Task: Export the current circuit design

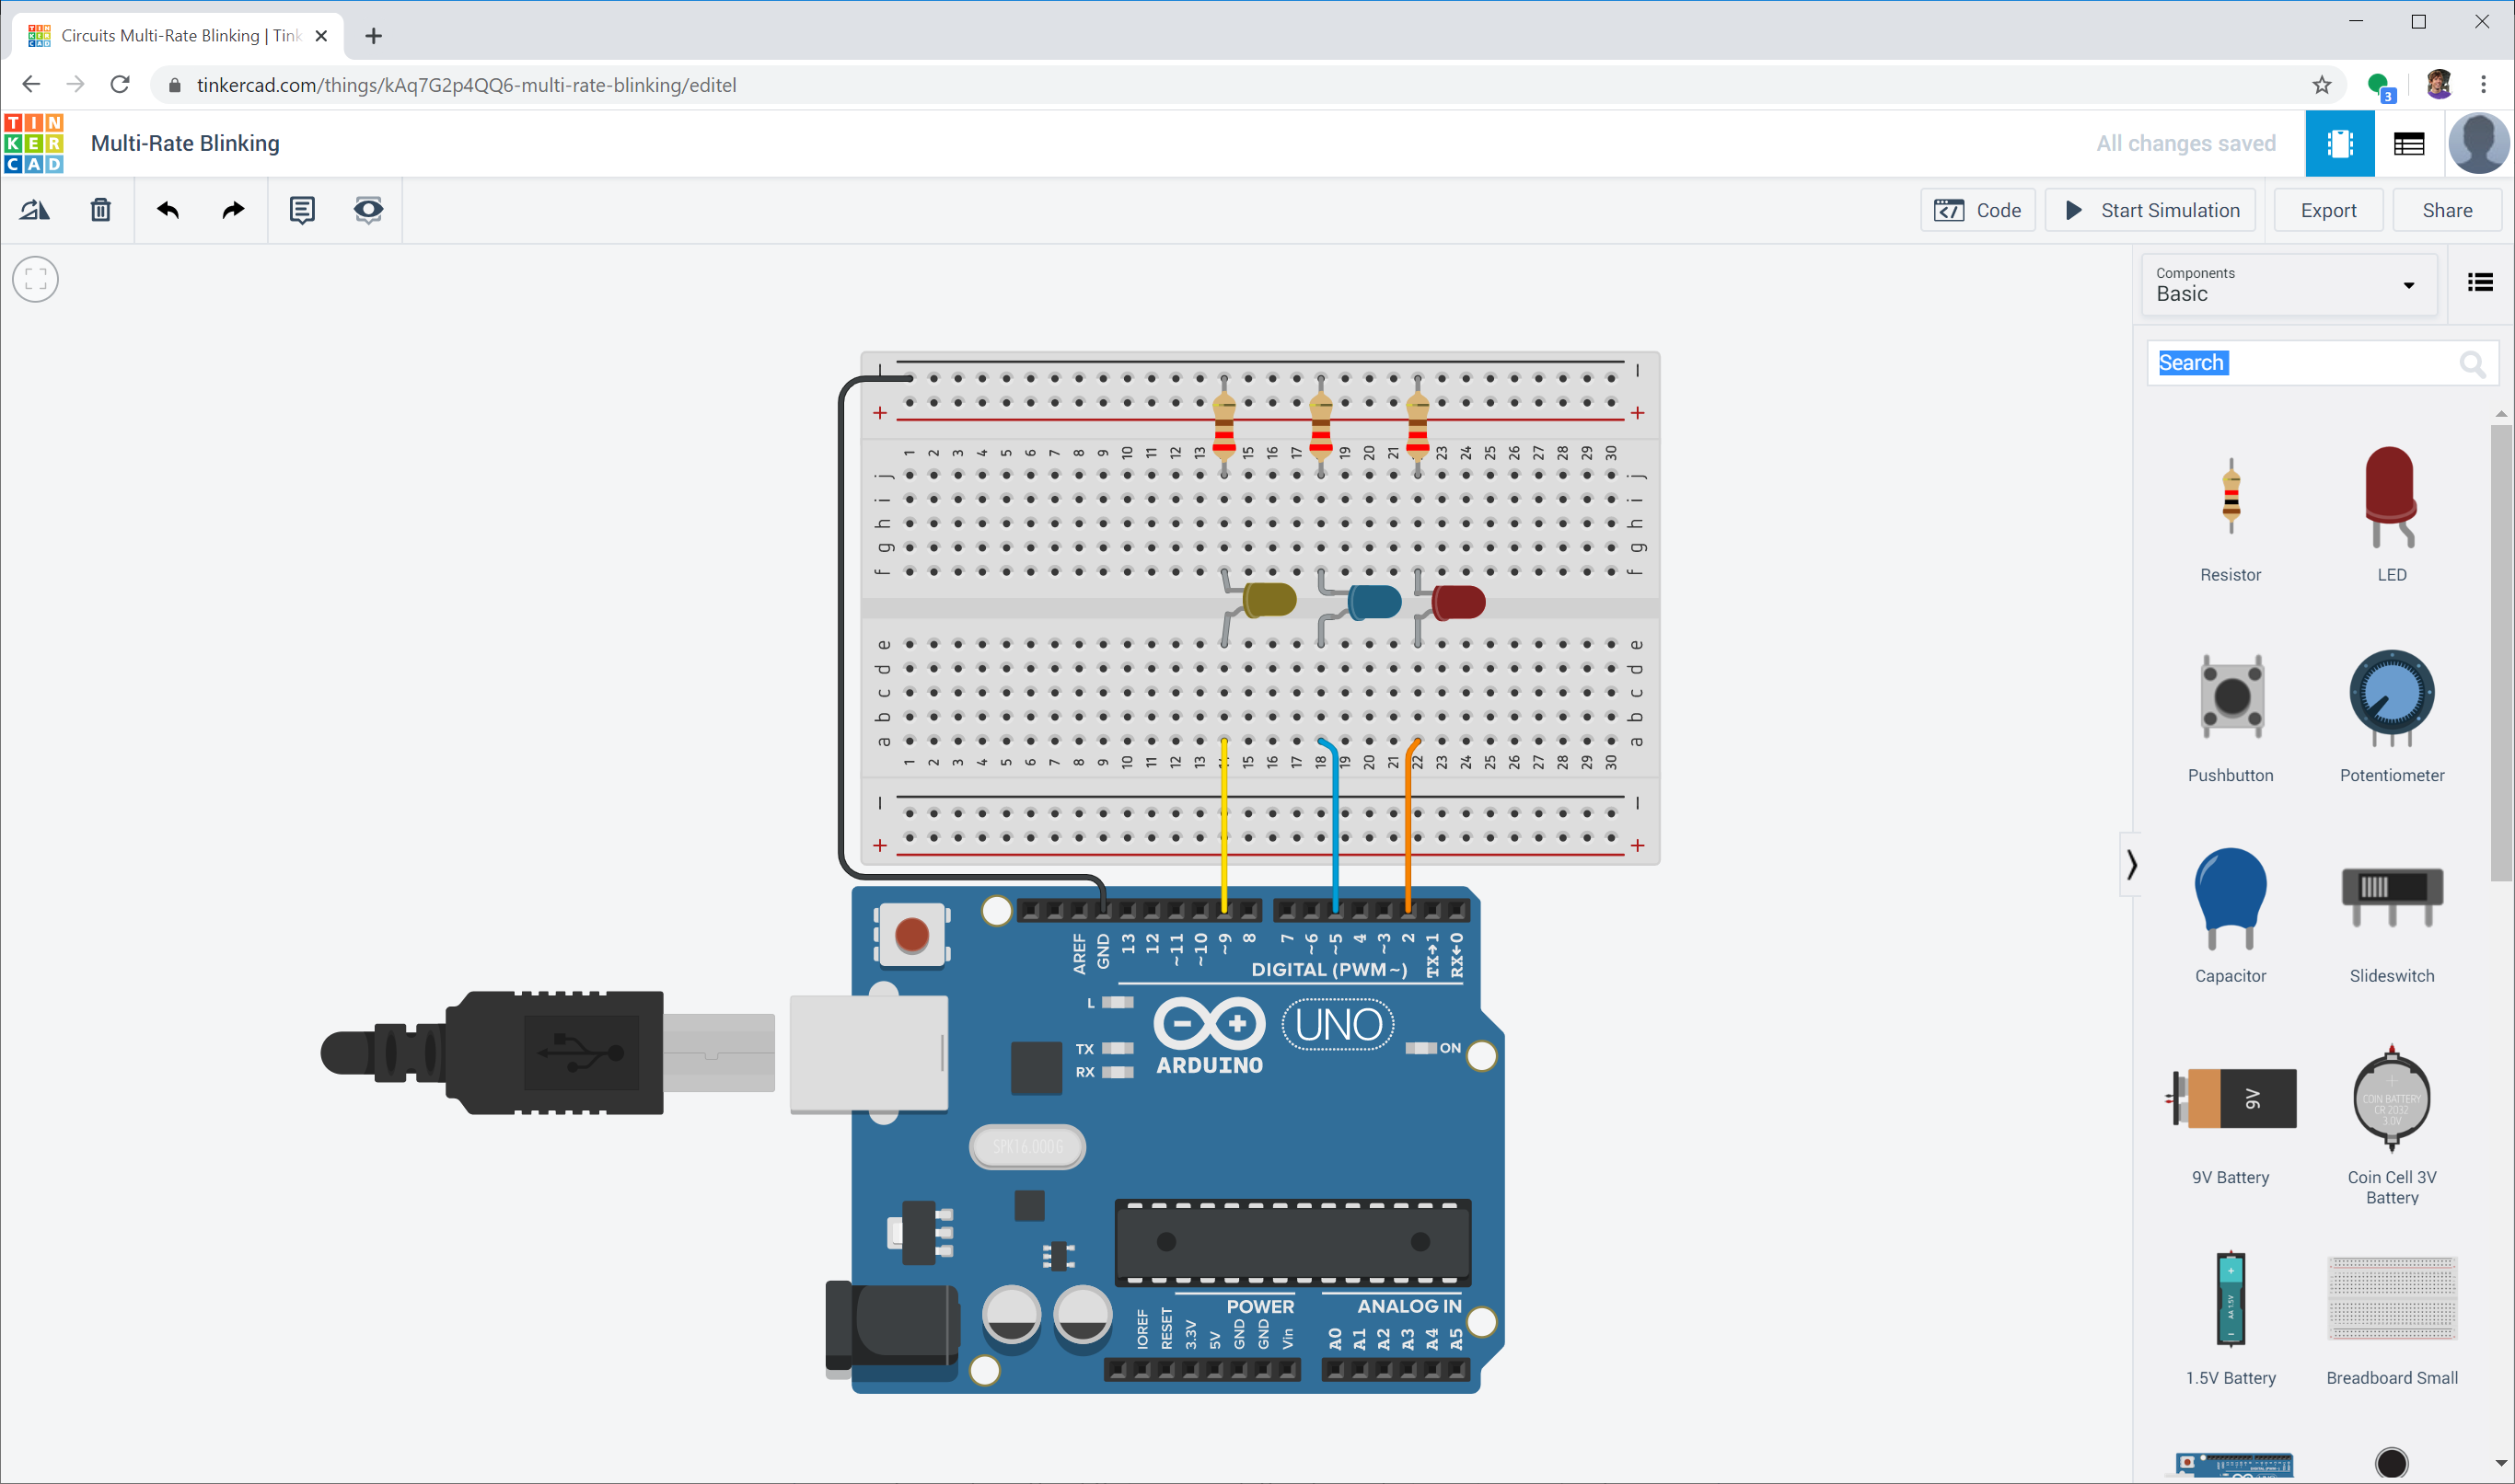Action: (x=2329, y=211)
